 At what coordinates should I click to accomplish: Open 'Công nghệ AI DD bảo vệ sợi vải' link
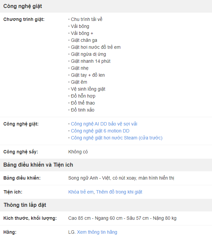pyautogui.click(x=104, y=124)
